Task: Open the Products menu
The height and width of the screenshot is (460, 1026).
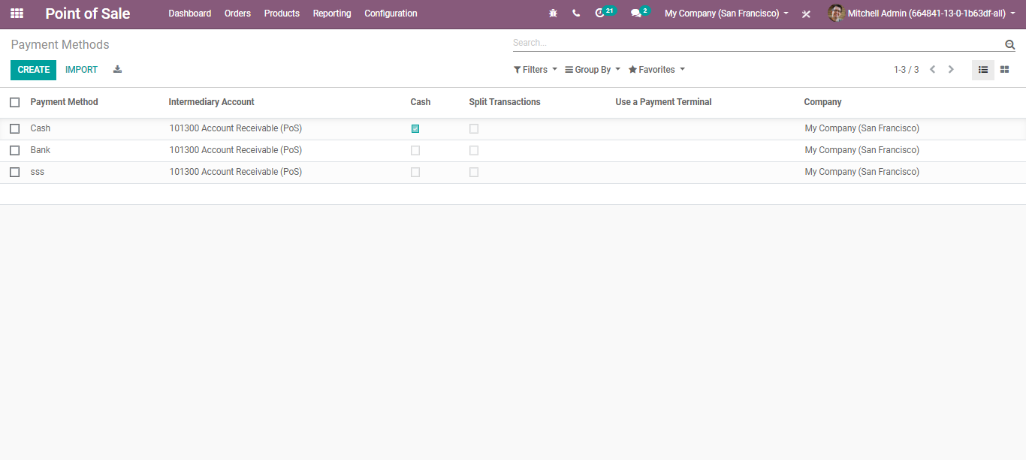Action: [282, 14]
